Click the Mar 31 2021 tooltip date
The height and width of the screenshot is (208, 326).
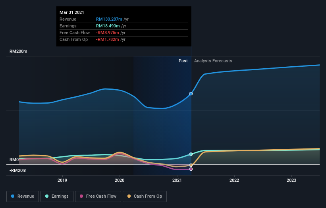tap(72, 12)
